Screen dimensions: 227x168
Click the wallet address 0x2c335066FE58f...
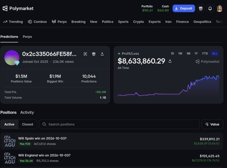pyautogui.click(x=49, y=54)
